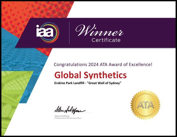
Task: Click the "Global Synthetics" red heading
Action: 90,75
